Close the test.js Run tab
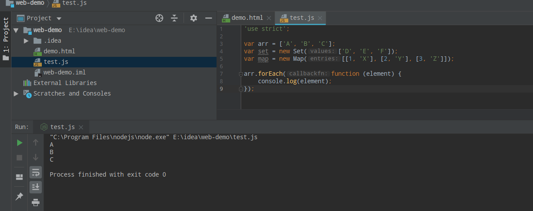 (81, 127)
